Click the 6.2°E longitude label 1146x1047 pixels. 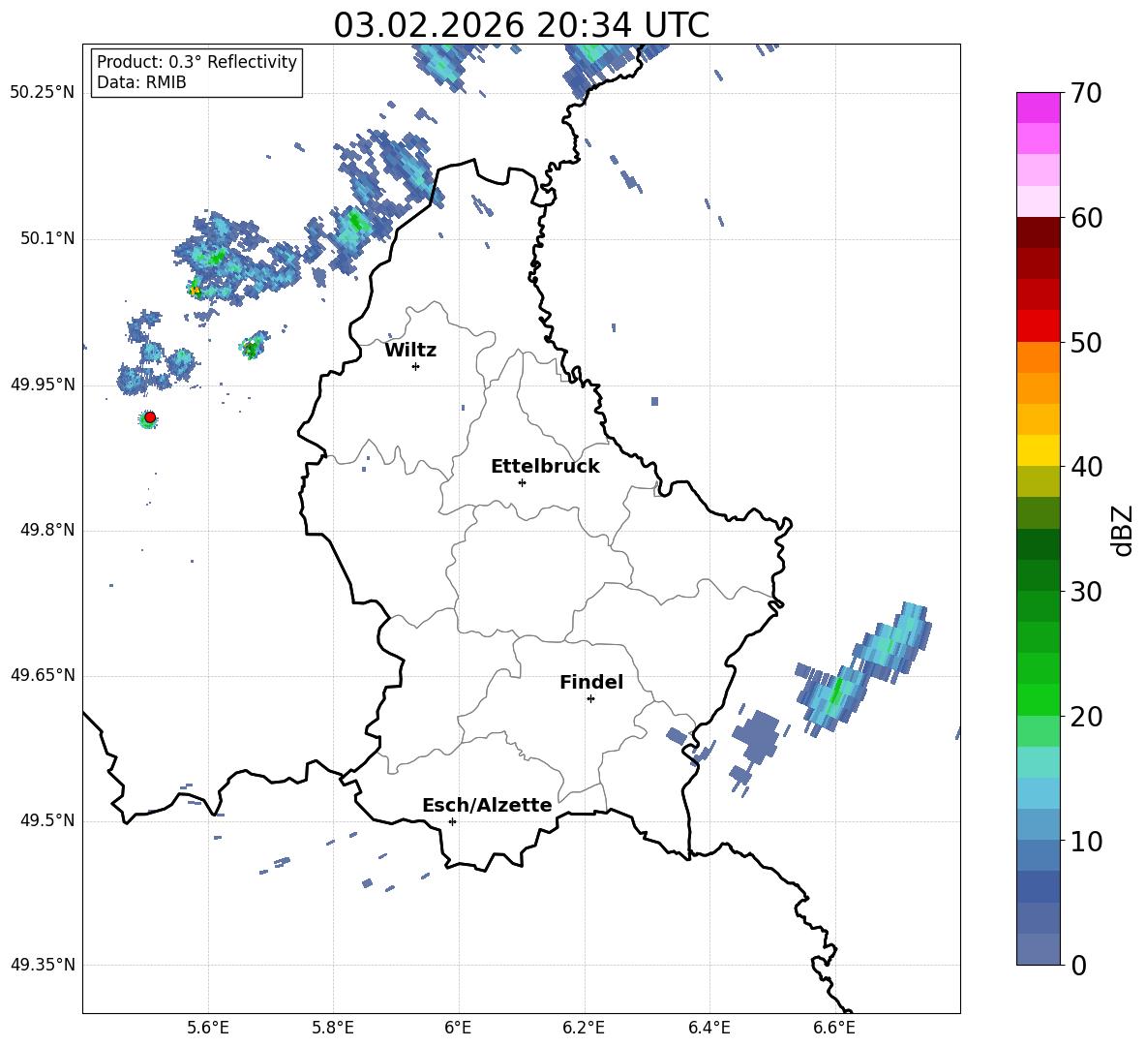[x=584, y=1028]
